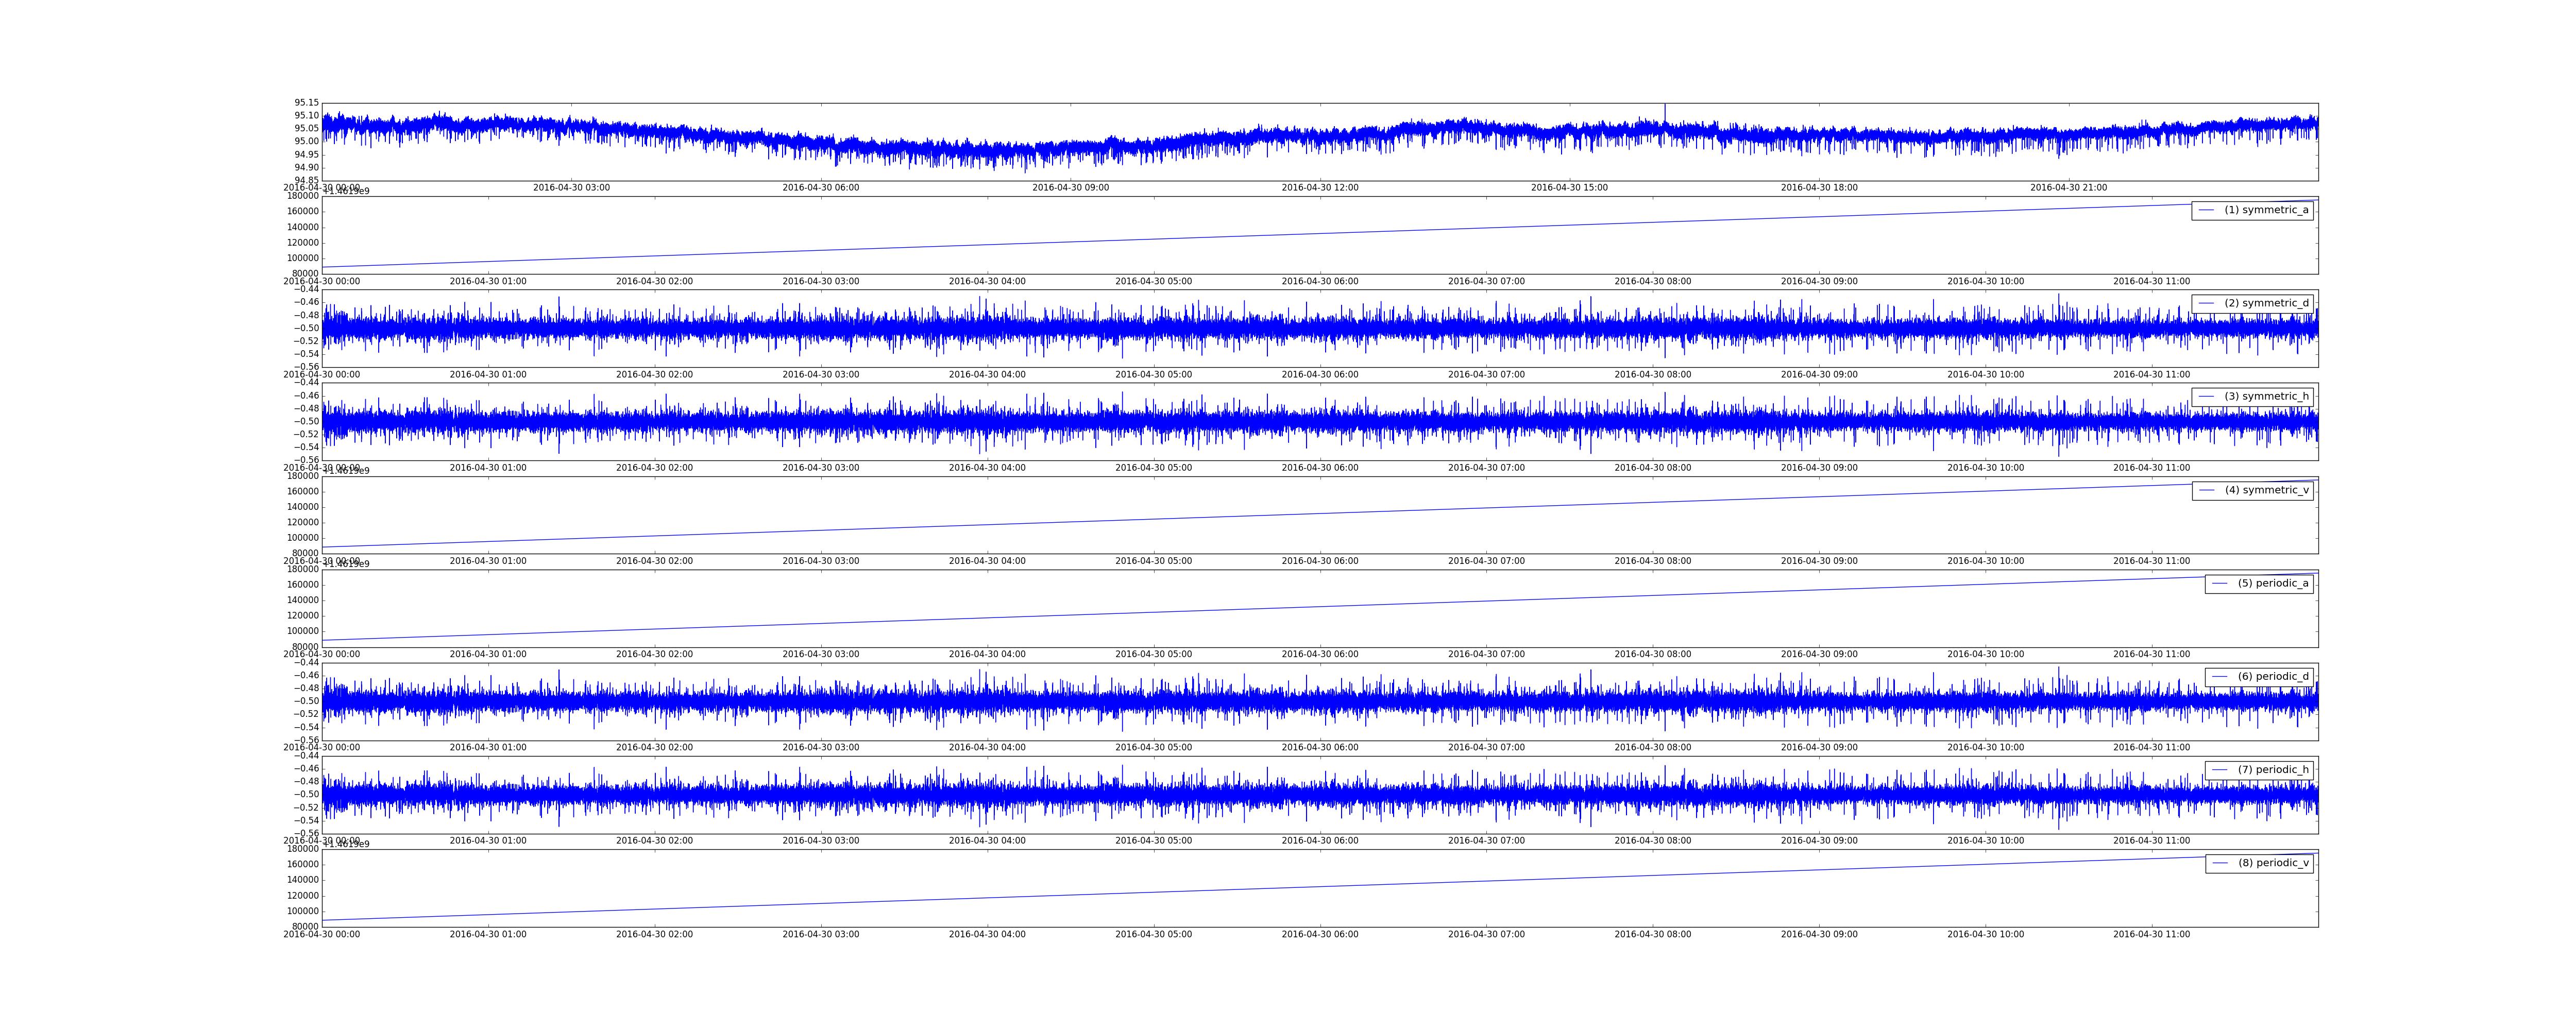
Task: Click the (7) periodic_h legend label
Action: click(2273, 770)
